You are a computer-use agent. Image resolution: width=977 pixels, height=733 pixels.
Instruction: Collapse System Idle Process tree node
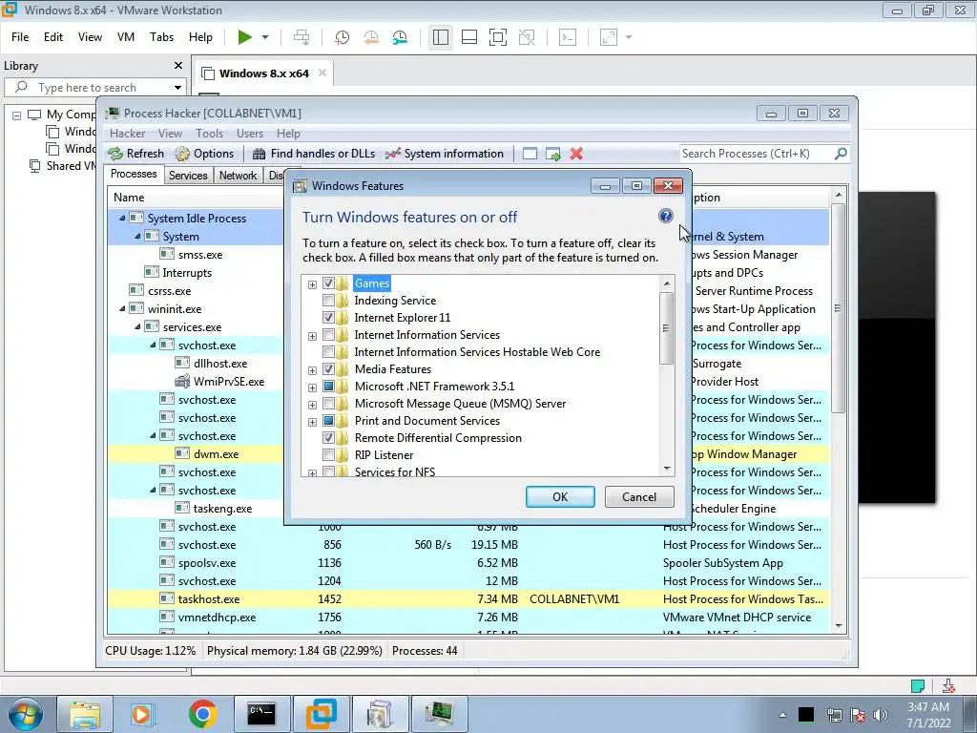tap(122, 219)
